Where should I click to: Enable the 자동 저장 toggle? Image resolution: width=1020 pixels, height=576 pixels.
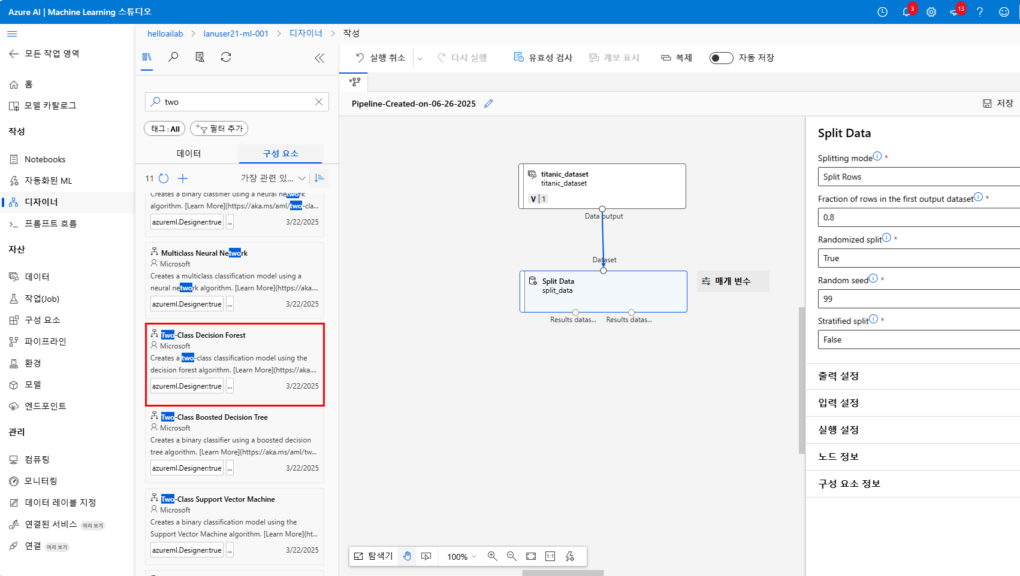click(721, 57)
